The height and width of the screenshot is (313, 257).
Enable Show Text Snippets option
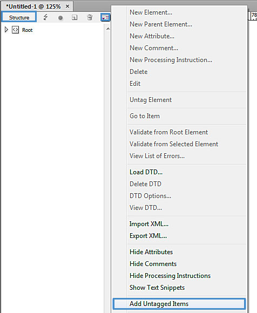tap(157, 288)
